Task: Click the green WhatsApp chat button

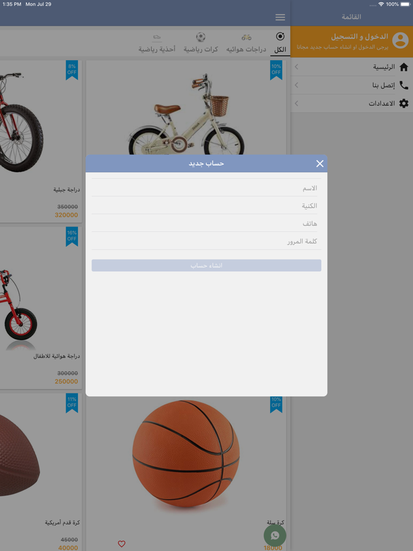Action: point(275,536)
